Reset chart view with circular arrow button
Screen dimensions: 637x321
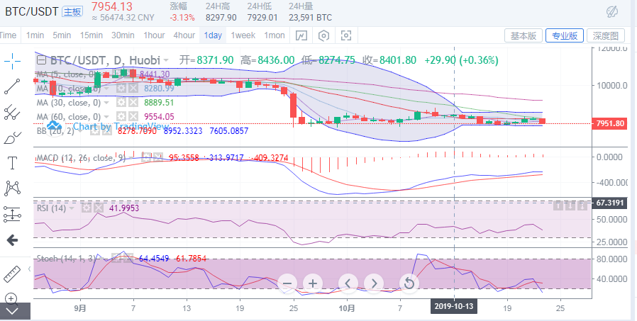point(409,283)
